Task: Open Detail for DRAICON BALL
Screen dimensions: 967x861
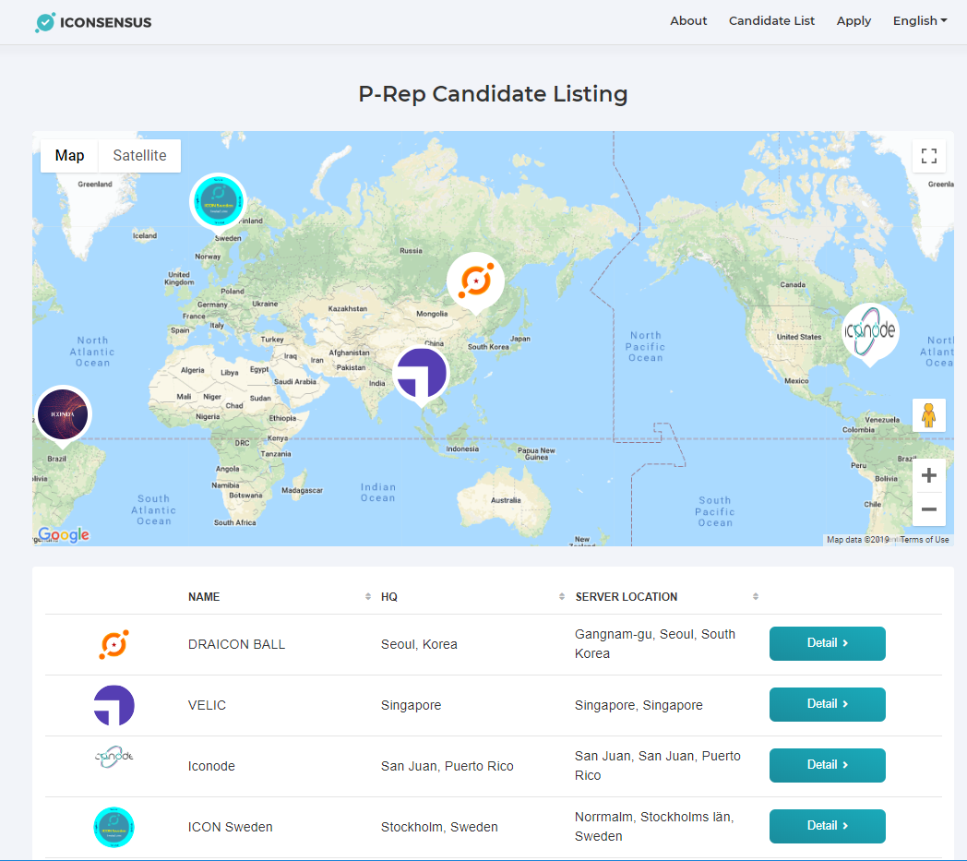Action: (827, 643)
